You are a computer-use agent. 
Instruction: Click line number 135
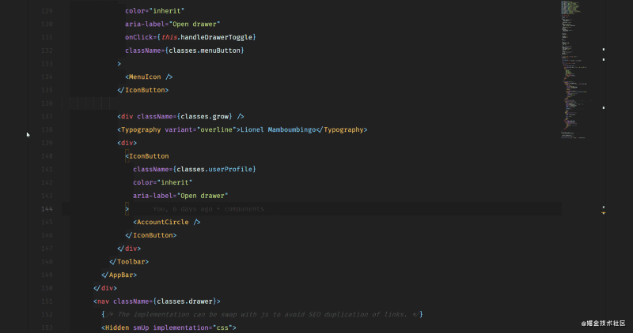click(47, 90)
